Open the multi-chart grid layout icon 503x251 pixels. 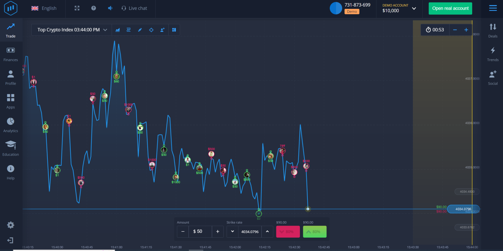point(174,30)
